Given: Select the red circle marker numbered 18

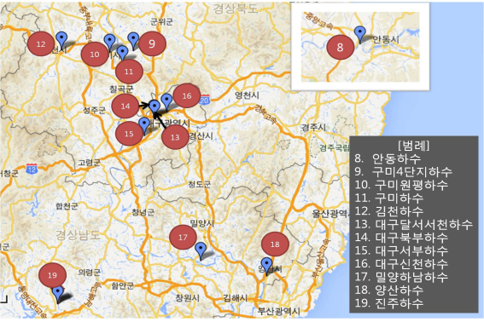Looking at the screenshot, I should pos(275,244).
